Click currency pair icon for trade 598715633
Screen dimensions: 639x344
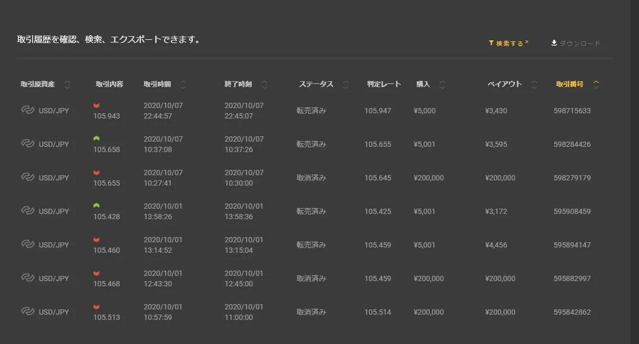pos(27,110)
